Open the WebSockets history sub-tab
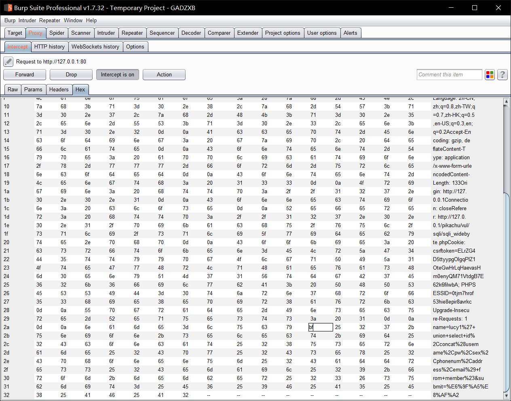Viewport: 511px width, 401px height. pos(95,46)
